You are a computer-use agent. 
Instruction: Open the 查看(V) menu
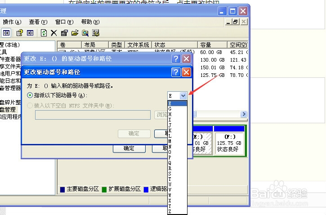(38, 22)
